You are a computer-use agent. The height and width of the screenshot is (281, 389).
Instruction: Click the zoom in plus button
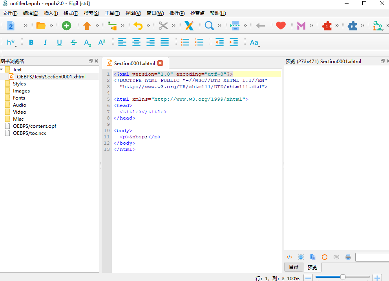pos(377,278)
